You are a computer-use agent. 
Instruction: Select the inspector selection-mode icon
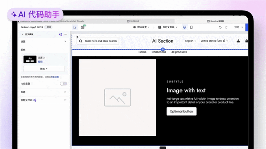75,27
